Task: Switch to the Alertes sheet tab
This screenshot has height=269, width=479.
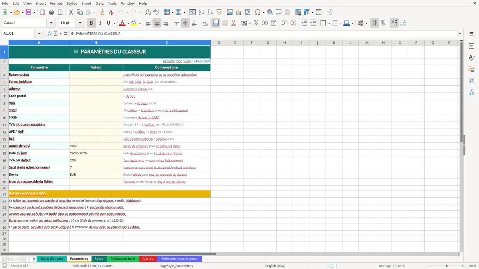Action: tap(148, 259)
